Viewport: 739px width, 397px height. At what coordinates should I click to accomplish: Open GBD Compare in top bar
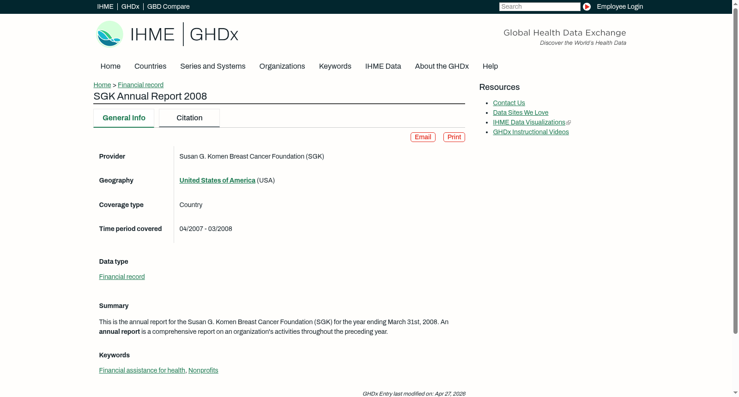tap(168, 6)
